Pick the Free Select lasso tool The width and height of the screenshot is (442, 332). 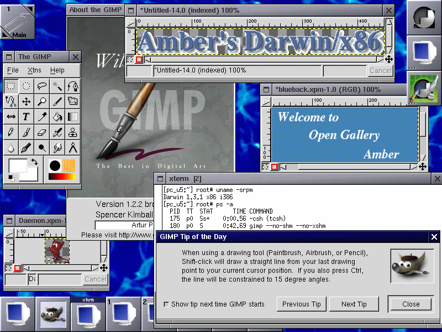(x=42, y=86)
